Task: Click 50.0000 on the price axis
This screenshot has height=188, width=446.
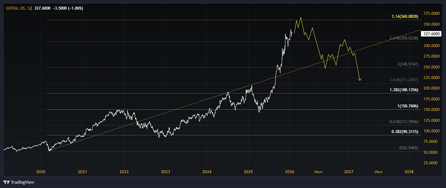Action: click(x=431, y=152)
